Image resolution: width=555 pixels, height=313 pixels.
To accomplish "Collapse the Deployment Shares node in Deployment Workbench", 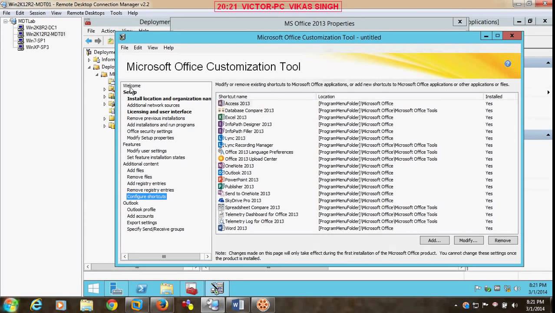I will click(89, 67).
